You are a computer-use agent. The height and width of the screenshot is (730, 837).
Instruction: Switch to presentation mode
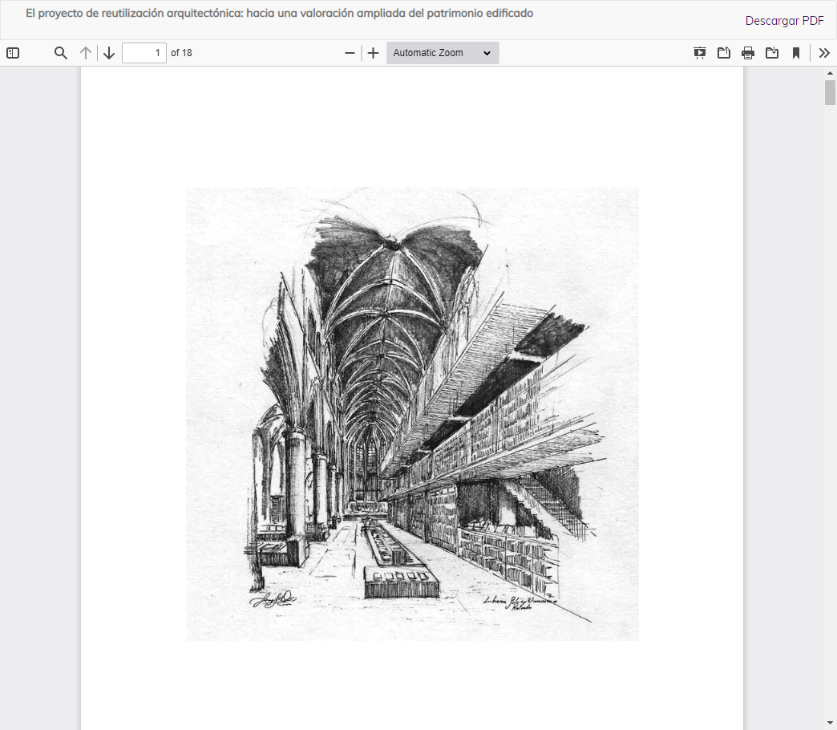pyautogui.click(x=700, y=53)
